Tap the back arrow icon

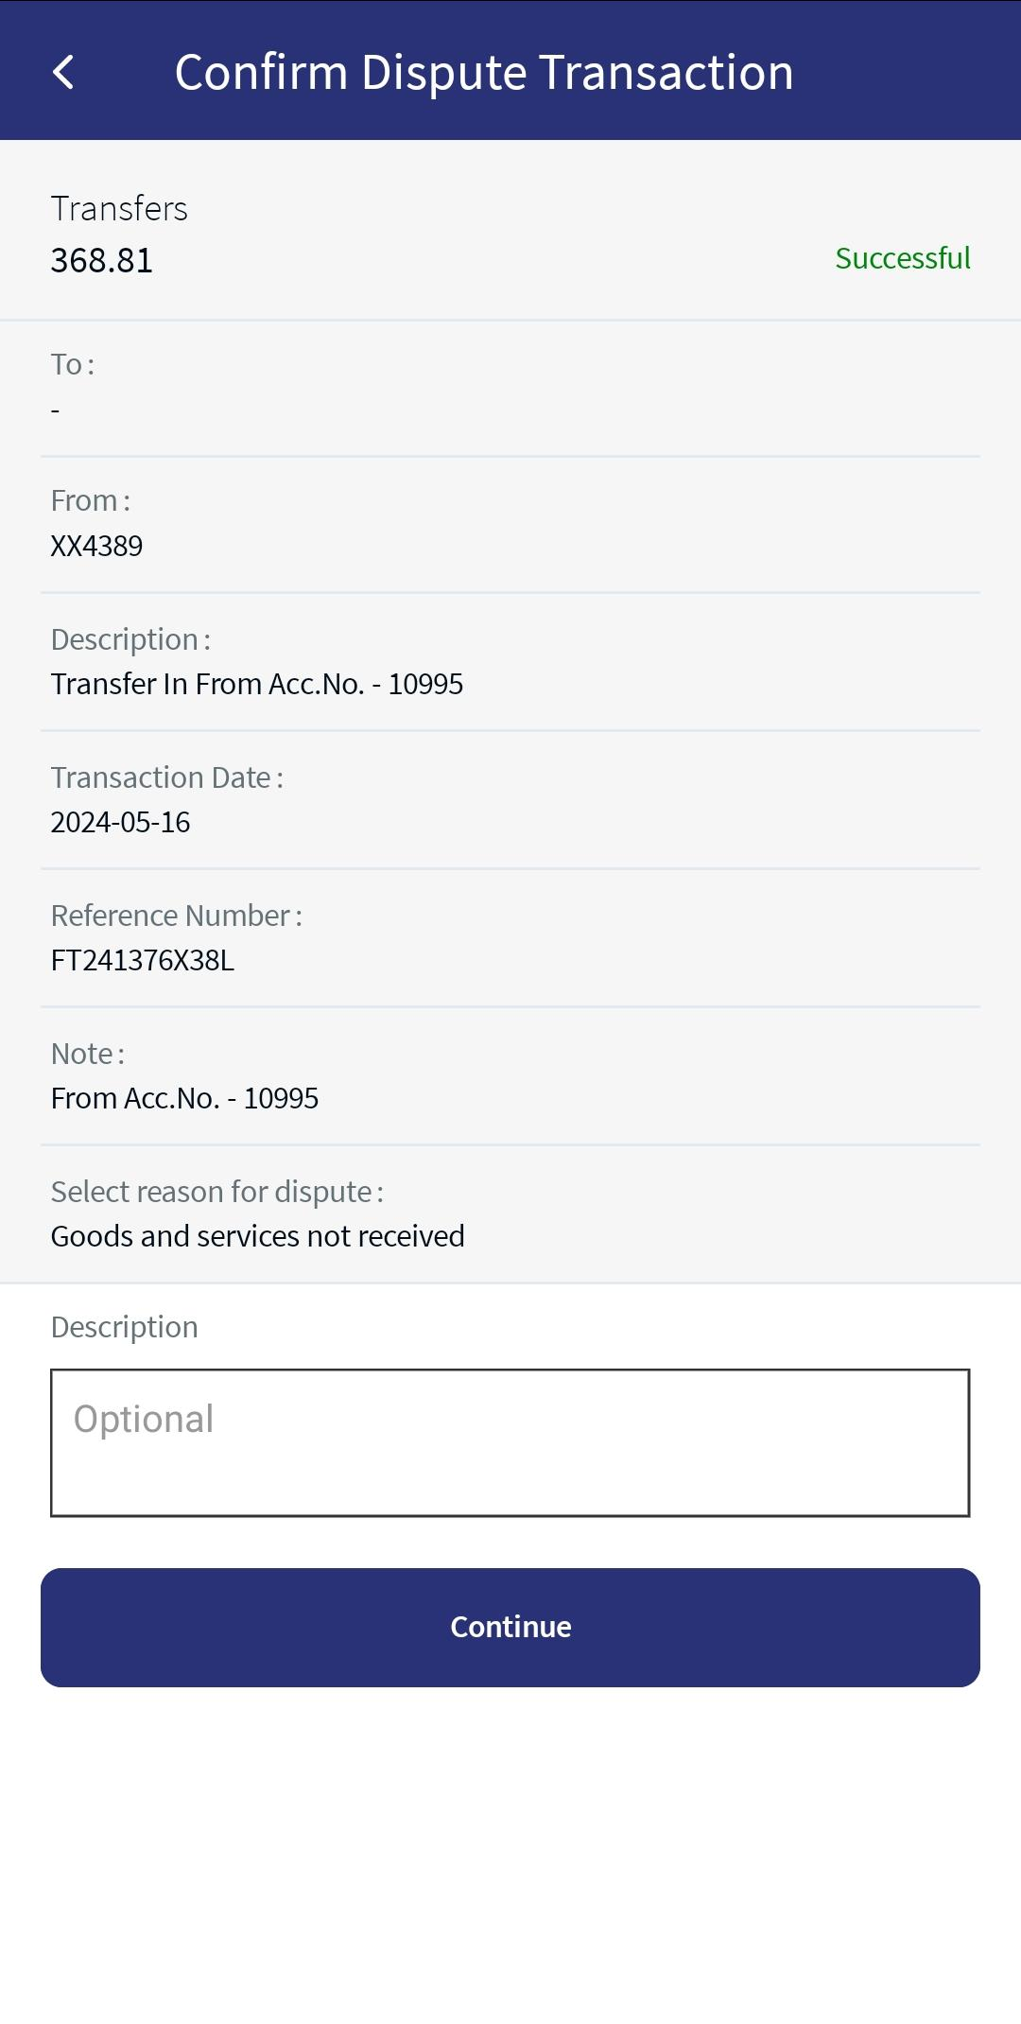pyautogui.click(x=63, y=72)
